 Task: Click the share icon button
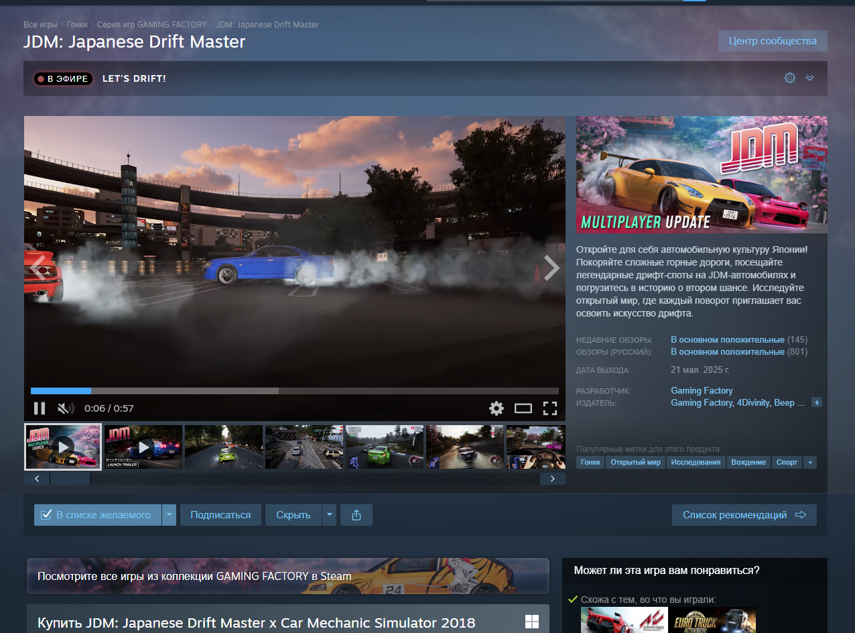(356, 515)
